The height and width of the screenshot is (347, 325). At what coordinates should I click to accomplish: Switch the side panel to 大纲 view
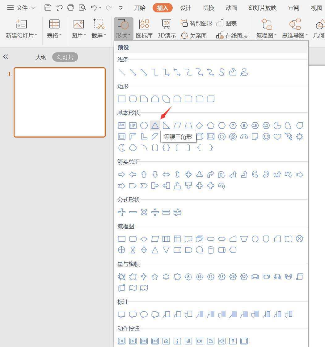click(x=41, y=57)
